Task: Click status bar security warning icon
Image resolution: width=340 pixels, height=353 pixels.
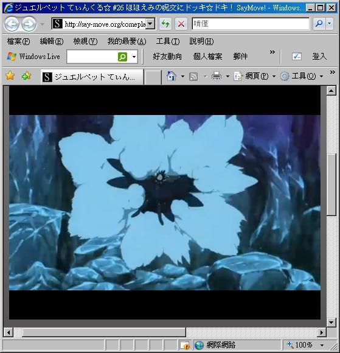Action: click(x=186, y=345)
